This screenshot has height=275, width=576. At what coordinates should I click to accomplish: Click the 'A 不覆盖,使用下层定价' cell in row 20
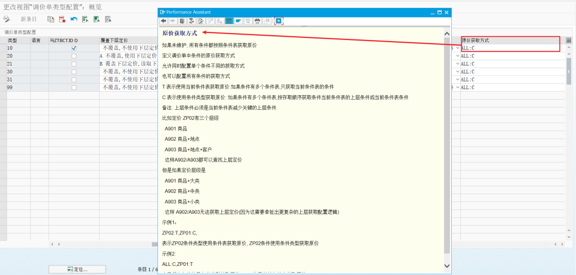pos(129,56)
